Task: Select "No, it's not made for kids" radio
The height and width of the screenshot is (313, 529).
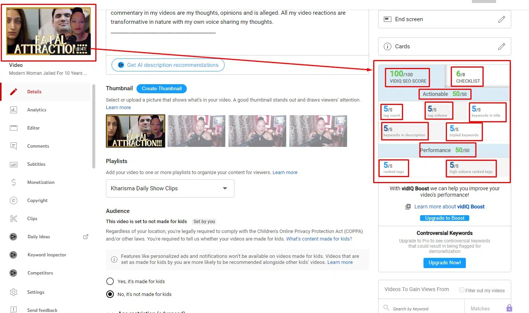Action: coord(110,294)
